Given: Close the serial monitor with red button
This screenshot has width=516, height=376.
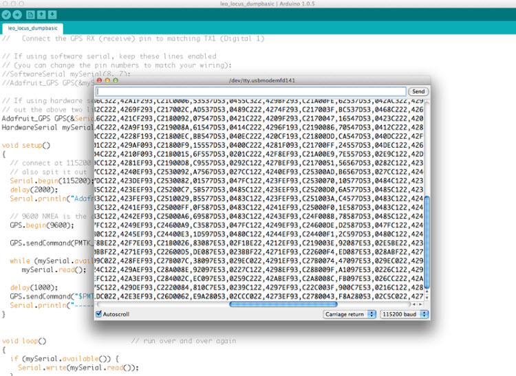Looking at the screenshot, I should click(99, 80).
